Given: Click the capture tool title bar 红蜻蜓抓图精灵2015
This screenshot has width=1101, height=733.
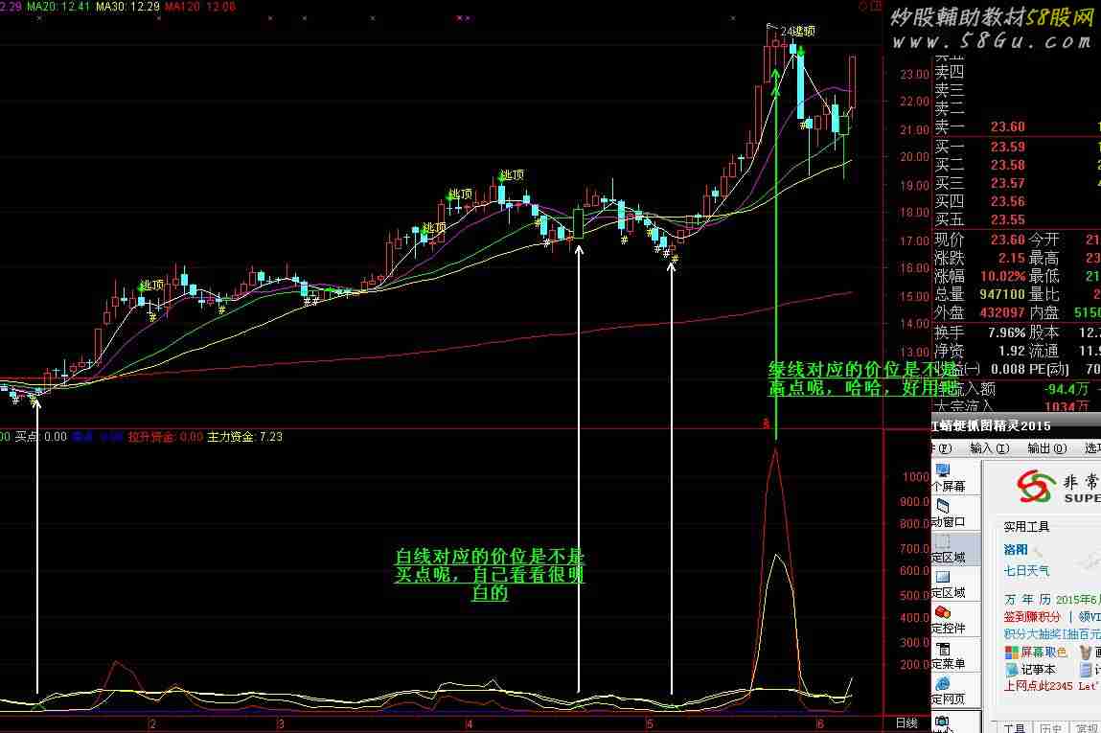Looking at the screenshot, I should (1016, 425).
